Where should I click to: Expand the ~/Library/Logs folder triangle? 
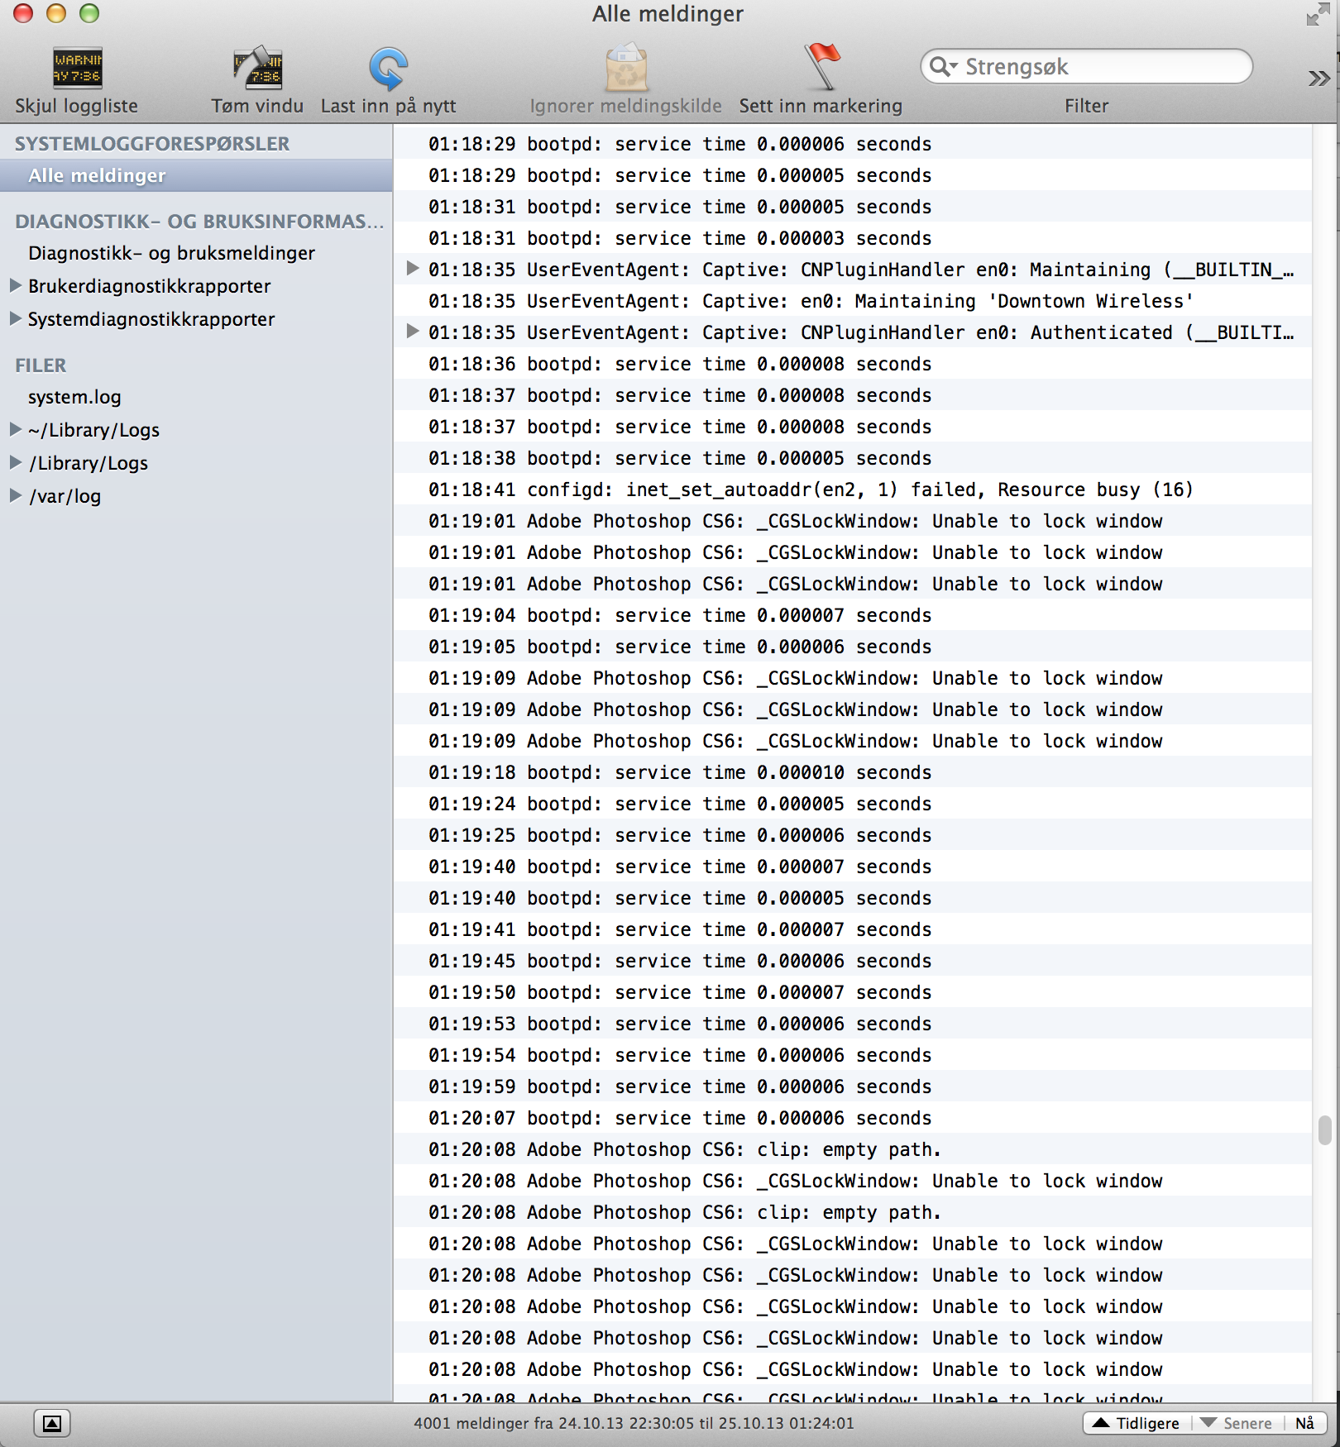click(x=15, y=430)
